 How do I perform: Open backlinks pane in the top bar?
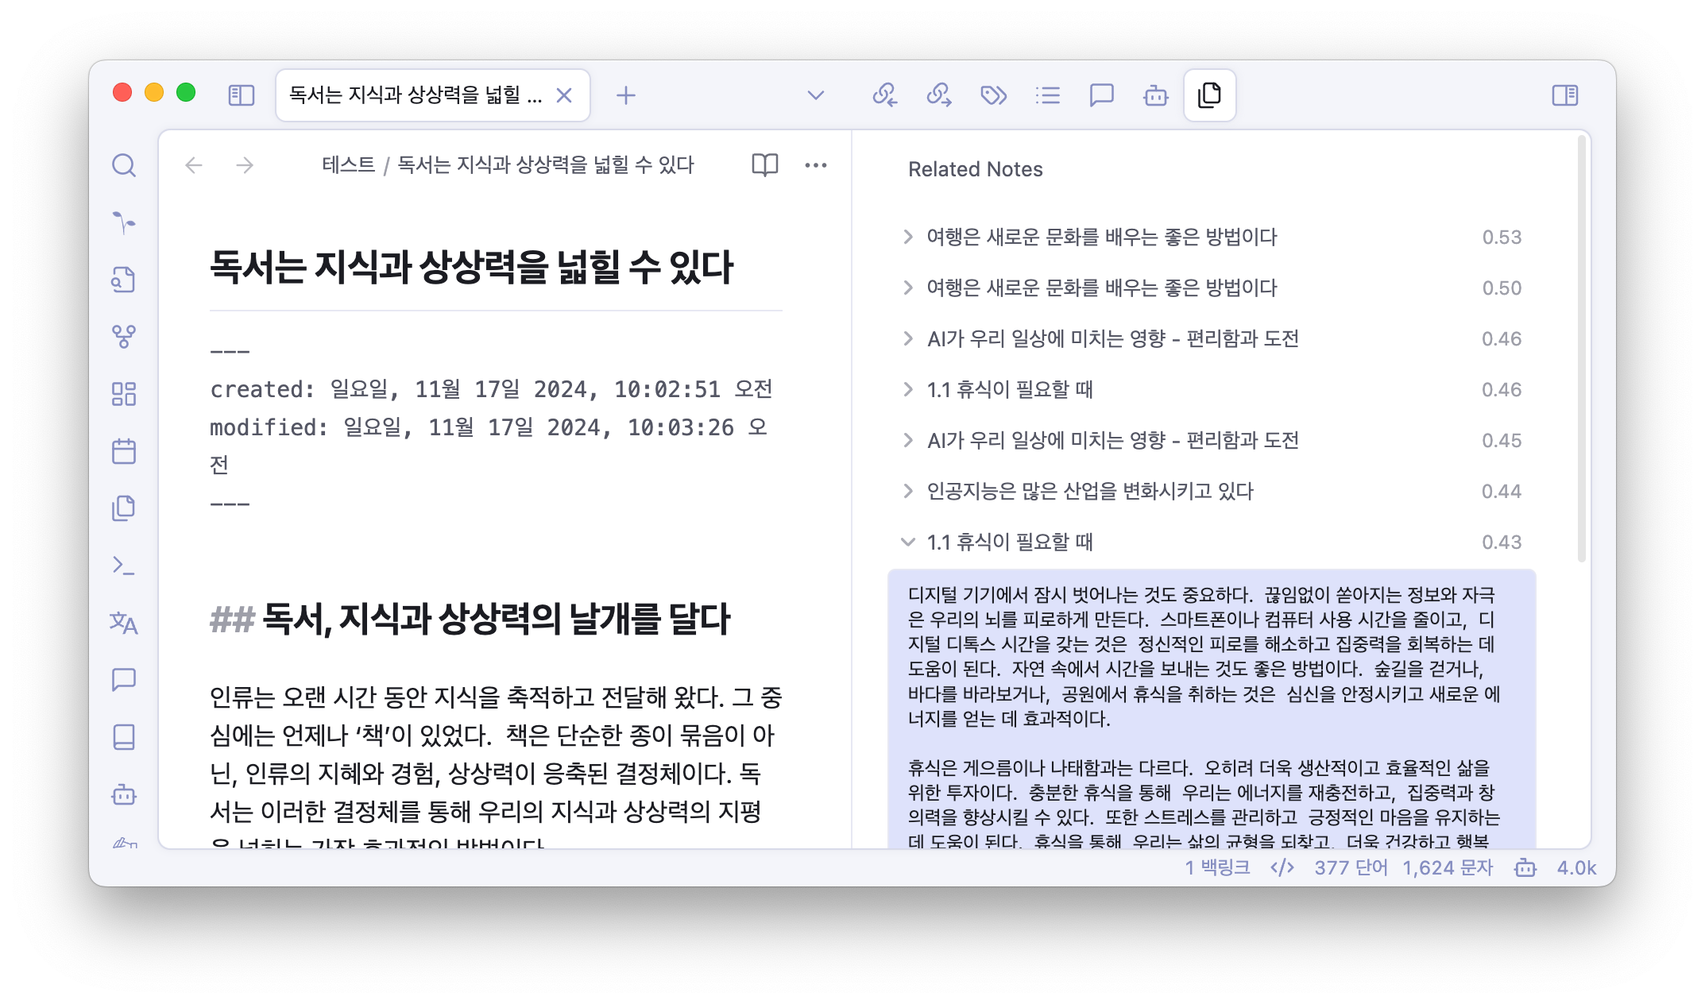click(885, 95)
